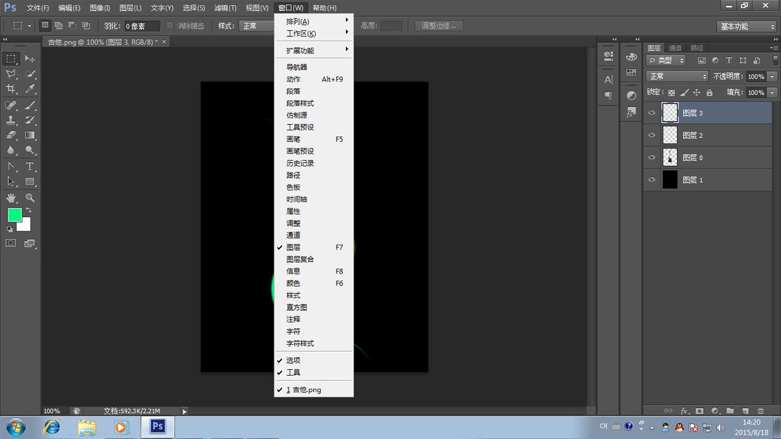Select the Horizontal Type tool
The width and height of the screenshot is (781, 439).
pos(30,167)
